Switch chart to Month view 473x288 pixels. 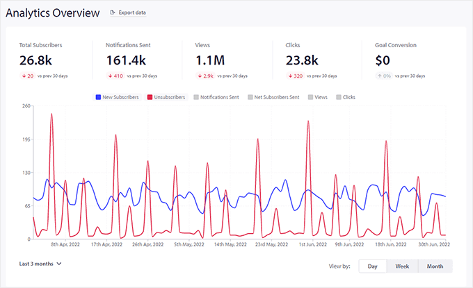point(435,266)
